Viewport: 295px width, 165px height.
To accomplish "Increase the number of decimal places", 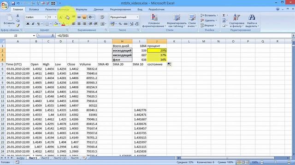I will (131, 24).
